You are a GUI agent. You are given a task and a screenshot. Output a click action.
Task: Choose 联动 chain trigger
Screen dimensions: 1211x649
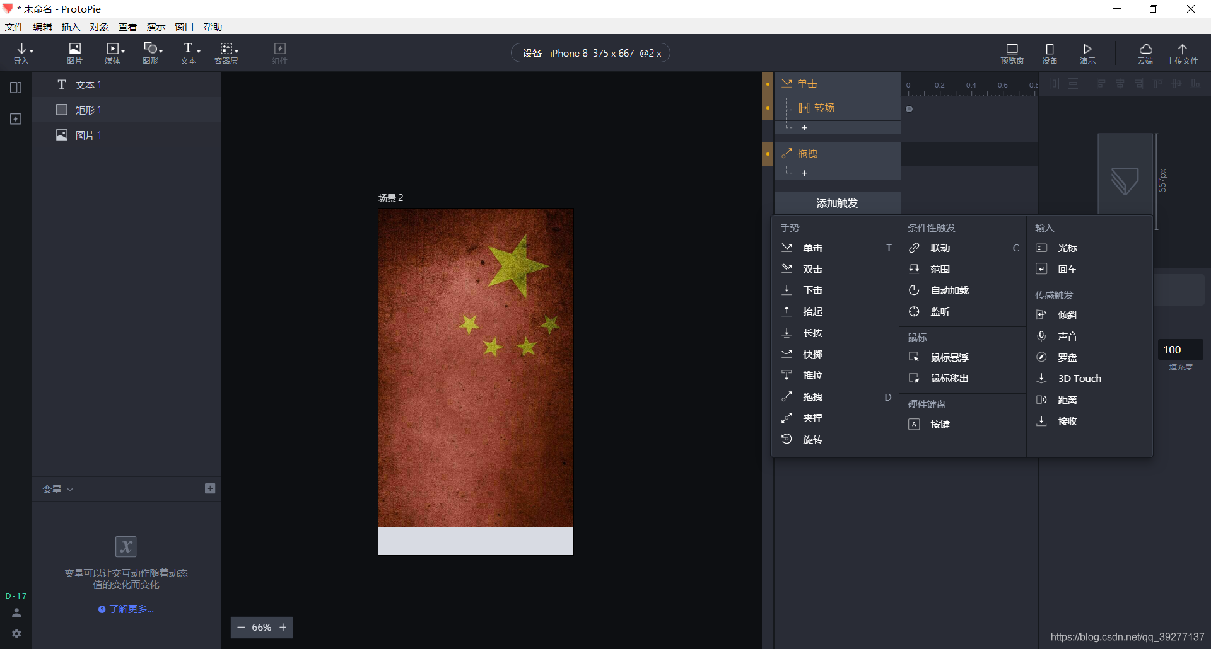tap(963, 248)
